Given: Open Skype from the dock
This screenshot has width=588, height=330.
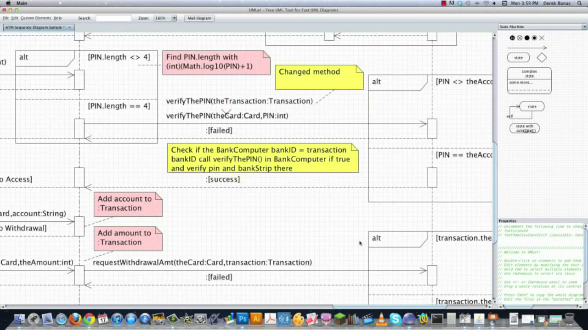Looking at the screenshot, I should [395, 319].
